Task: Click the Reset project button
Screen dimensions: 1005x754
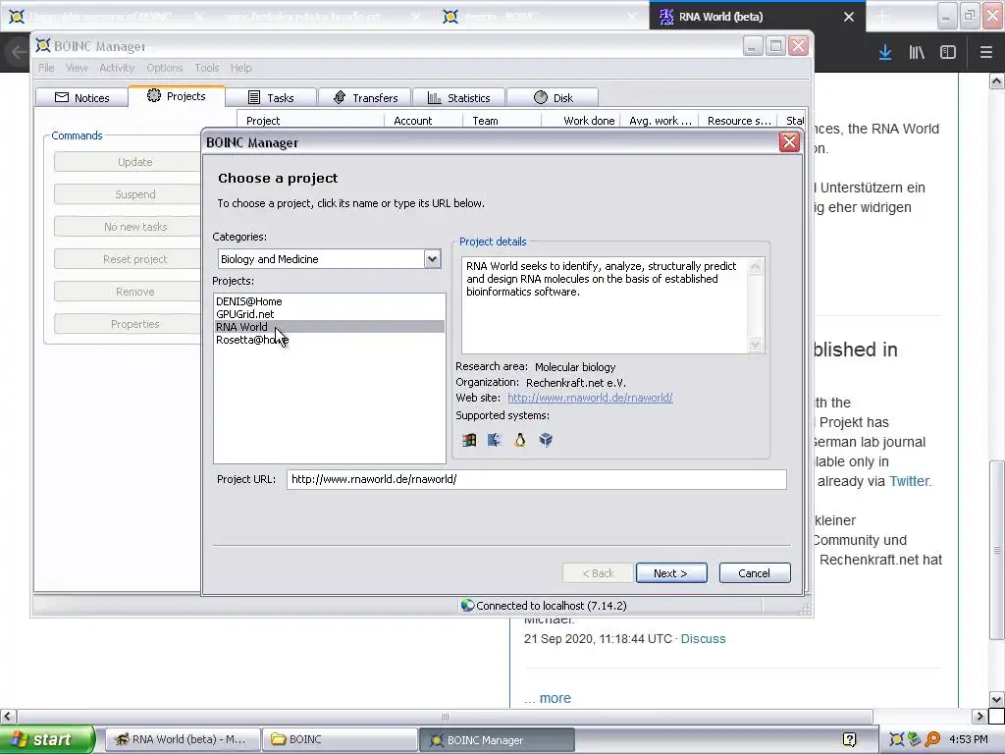Action: [x=129, y=259]
